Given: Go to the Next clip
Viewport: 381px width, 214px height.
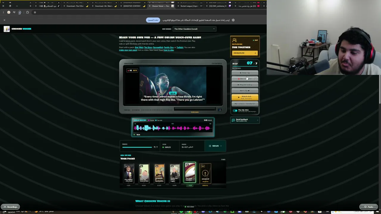Looking at the screenshot, I should (x=245, y=91).
